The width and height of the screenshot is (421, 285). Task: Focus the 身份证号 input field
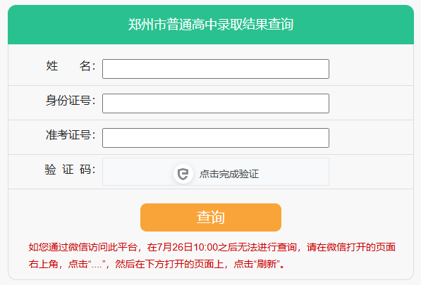(x=216, y=103)
